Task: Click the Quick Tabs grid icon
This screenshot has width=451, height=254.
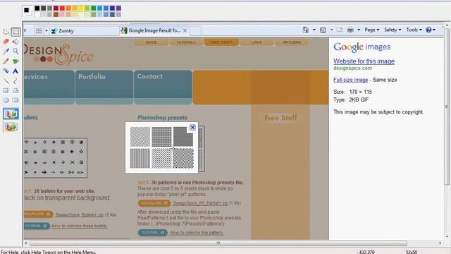Action: (39, 30)
